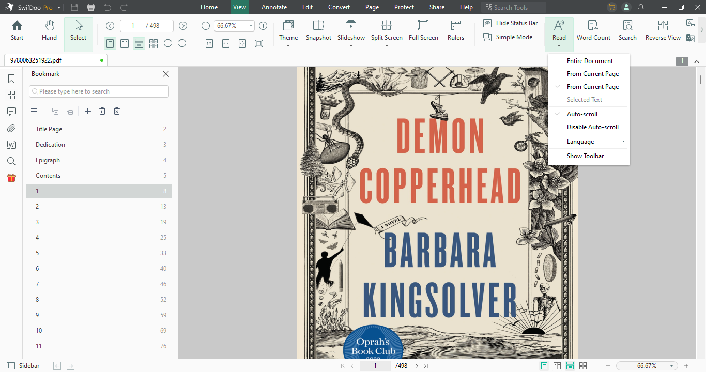The image size is (706, 372).
Task: Take a Snapshot of the page
Action: (318, 31)
